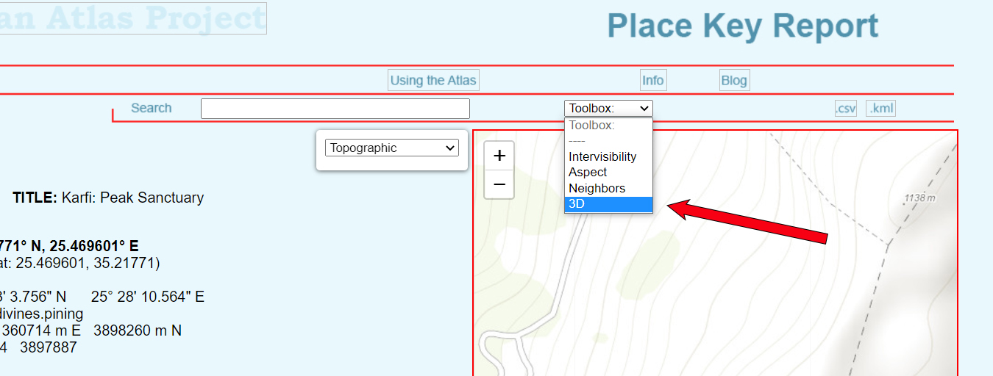Viewport: 993px width, 376px height.
Task: Collapse the Toolbox dropdown box
Action: coord(608,109)
